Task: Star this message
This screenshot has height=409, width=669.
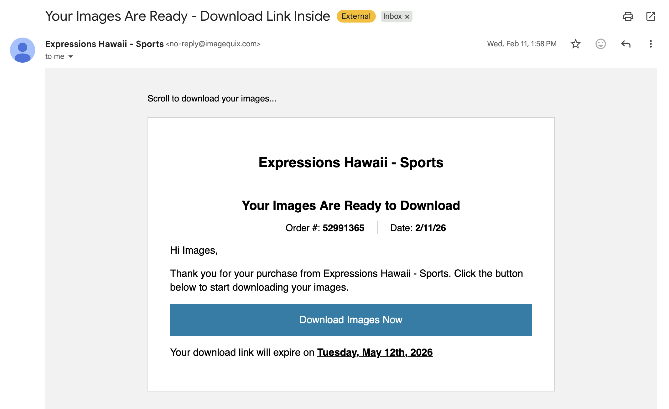Action: coord(575,44)
